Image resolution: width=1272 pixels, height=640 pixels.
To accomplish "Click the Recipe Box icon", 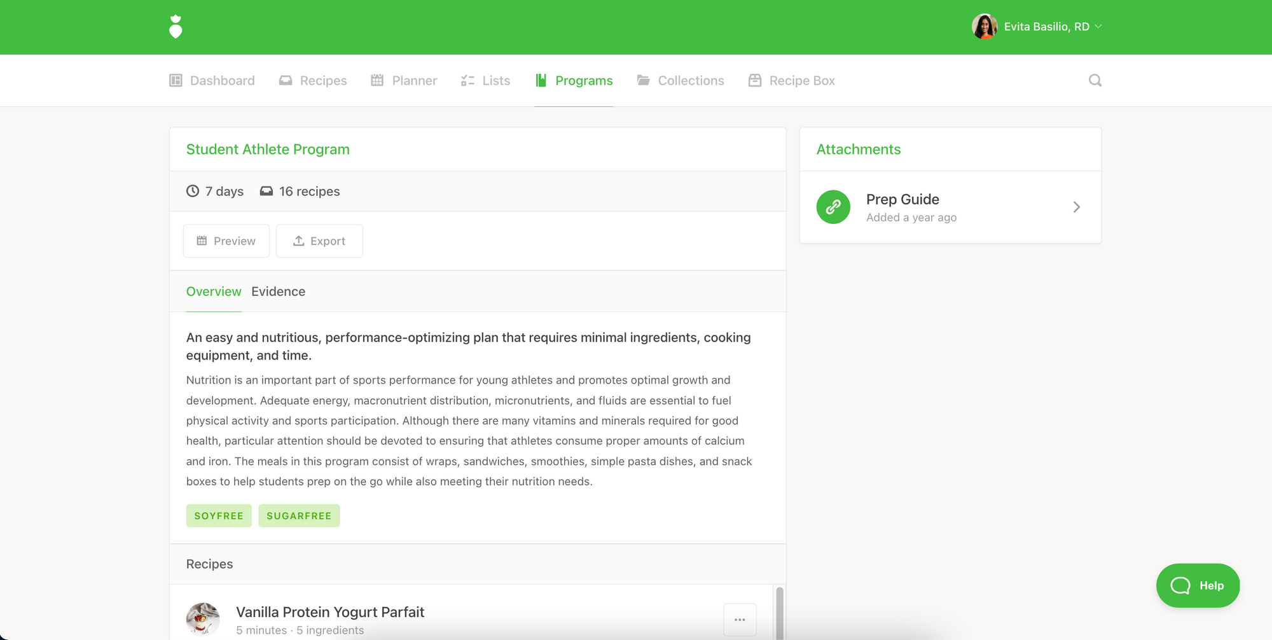I will pos(755,80).
